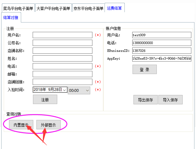Switch to the 菜鸟平台电子面单 tab
This screenshot has height=149, width=196.
(18, 8)
